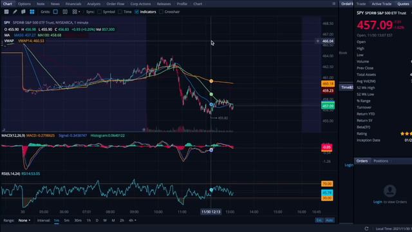Image resolution: width=412 pixels, height=232 pixels.
Task: Switch to the Active Trade tab
Action: click(382, 4)
